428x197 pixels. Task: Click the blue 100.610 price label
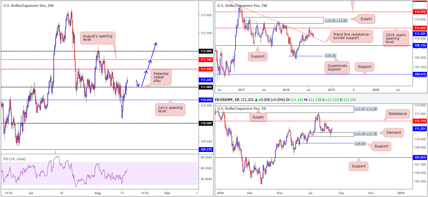point(420,74)
